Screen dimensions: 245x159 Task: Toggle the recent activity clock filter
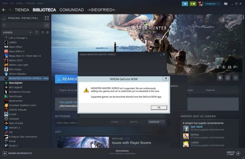pyautogui.click(x=43, y=33)
